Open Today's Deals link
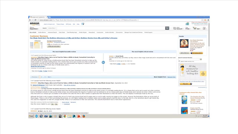Screen dimensions: 238x134 point(60,24)
